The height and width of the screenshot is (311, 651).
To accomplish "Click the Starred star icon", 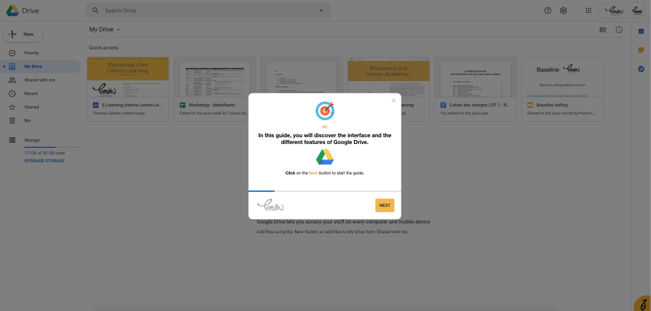I will point(12,107).
